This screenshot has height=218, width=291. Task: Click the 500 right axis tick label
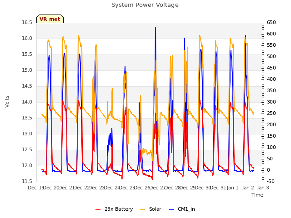pos(271,56)
